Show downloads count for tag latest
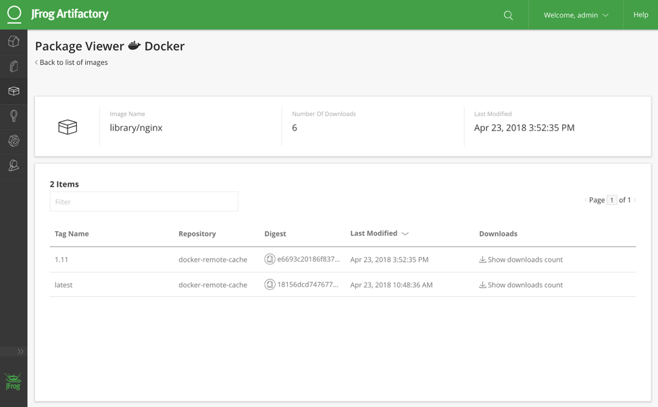This screenshot has height=407, width=658. click(521, 285)
